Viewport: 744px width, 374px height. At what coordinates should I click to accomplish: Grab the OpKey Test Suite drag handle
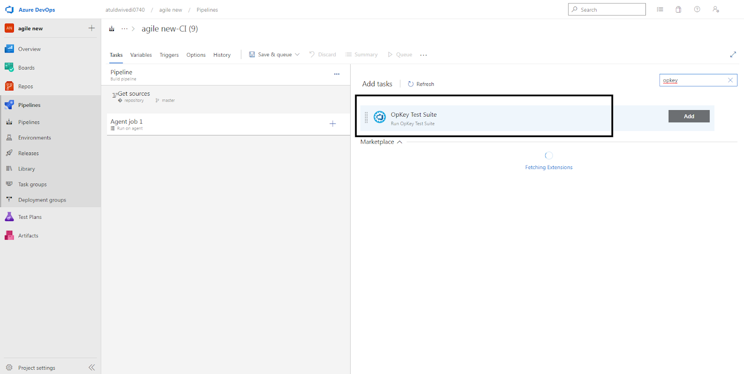click(366, 118)
